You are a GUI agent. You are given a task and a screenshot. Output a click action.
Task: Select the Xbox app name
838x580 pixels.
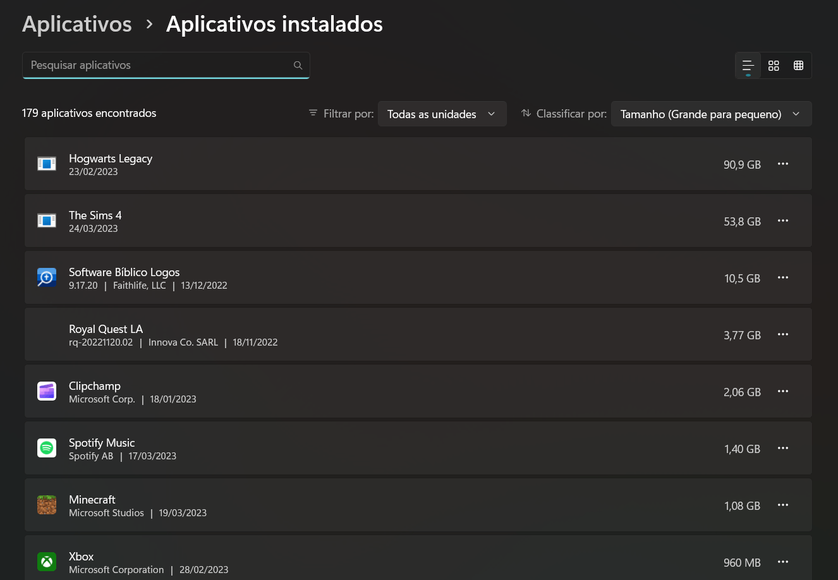point(82,557)
